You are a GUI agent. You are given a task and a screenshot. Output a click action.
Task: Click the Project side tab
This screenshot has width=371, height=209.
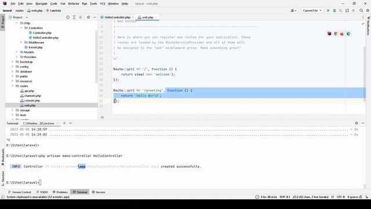(x=2, y=22)
